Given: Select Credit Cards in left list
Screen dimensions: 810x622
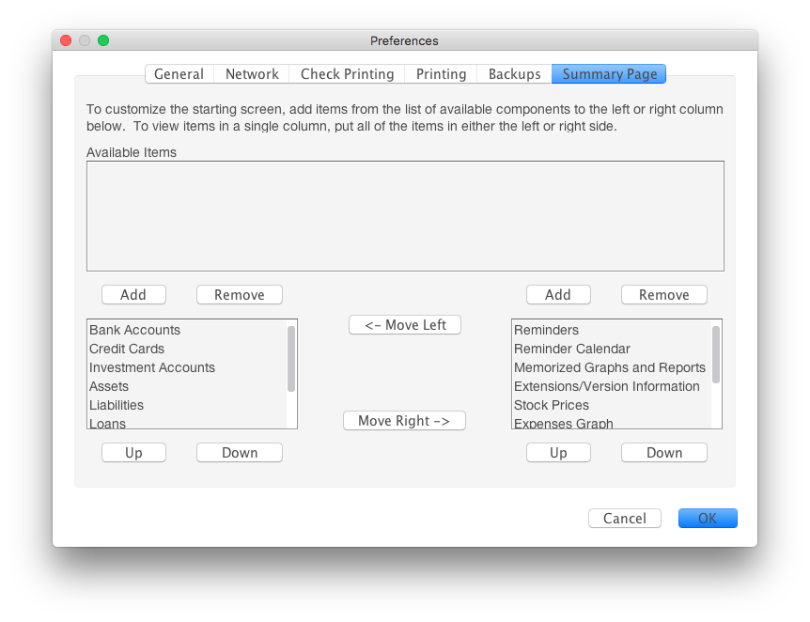Looking at the screenshot, I should [187, 349].
